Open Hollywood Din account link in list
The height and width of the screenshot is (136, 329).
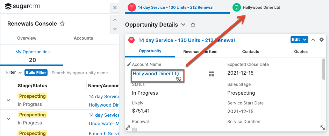click(104, 105)
